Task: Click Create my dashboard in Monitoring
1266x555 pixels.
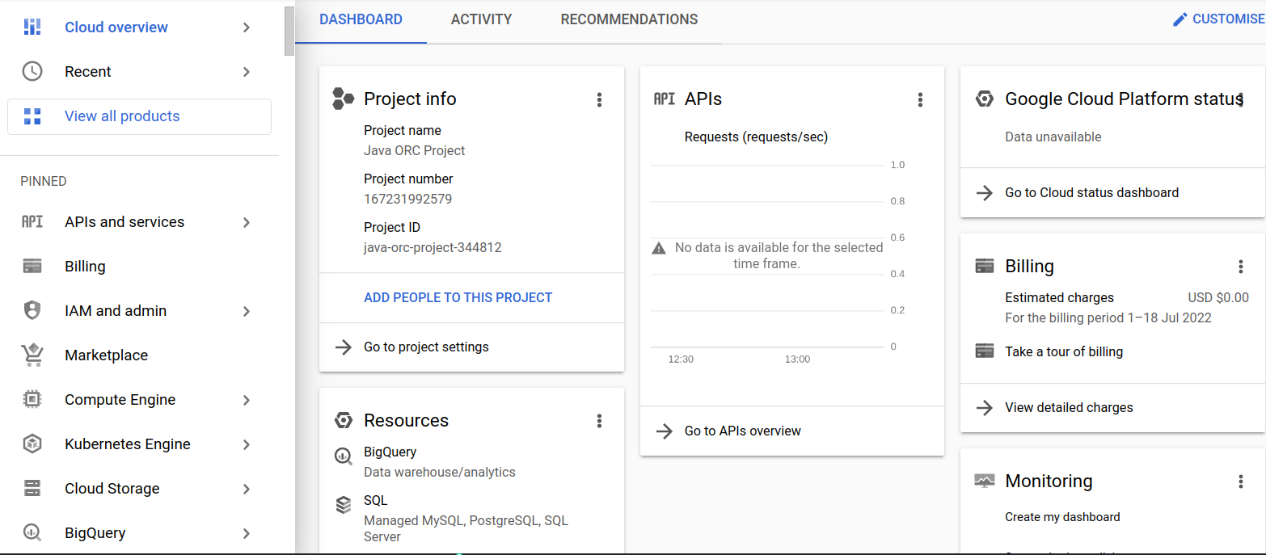Action: pos(1062,517)
